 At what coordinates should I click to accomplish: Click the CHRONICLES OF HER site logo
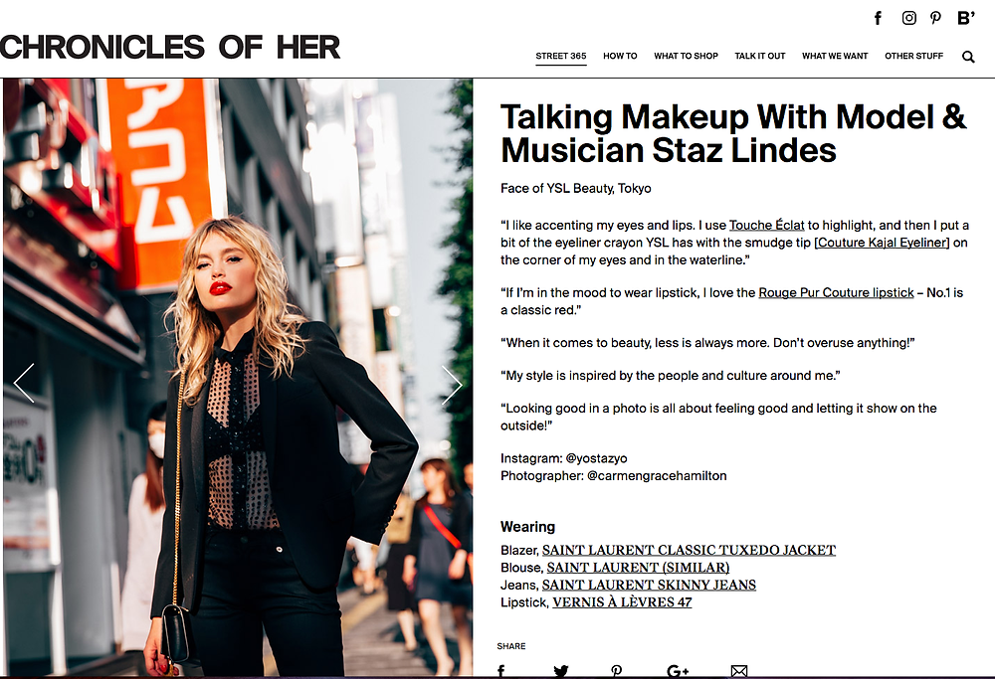coord(170,48)
